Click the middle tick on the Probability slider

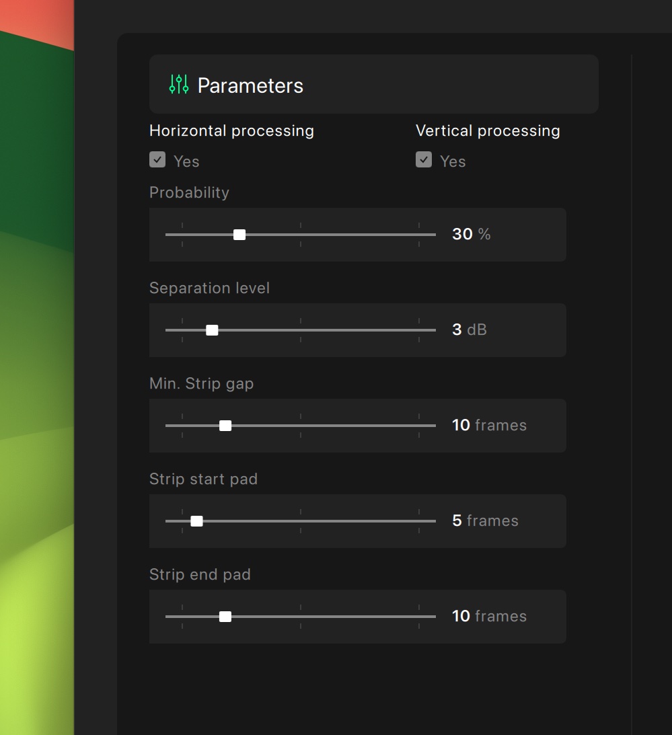click(x=301, y=235)
